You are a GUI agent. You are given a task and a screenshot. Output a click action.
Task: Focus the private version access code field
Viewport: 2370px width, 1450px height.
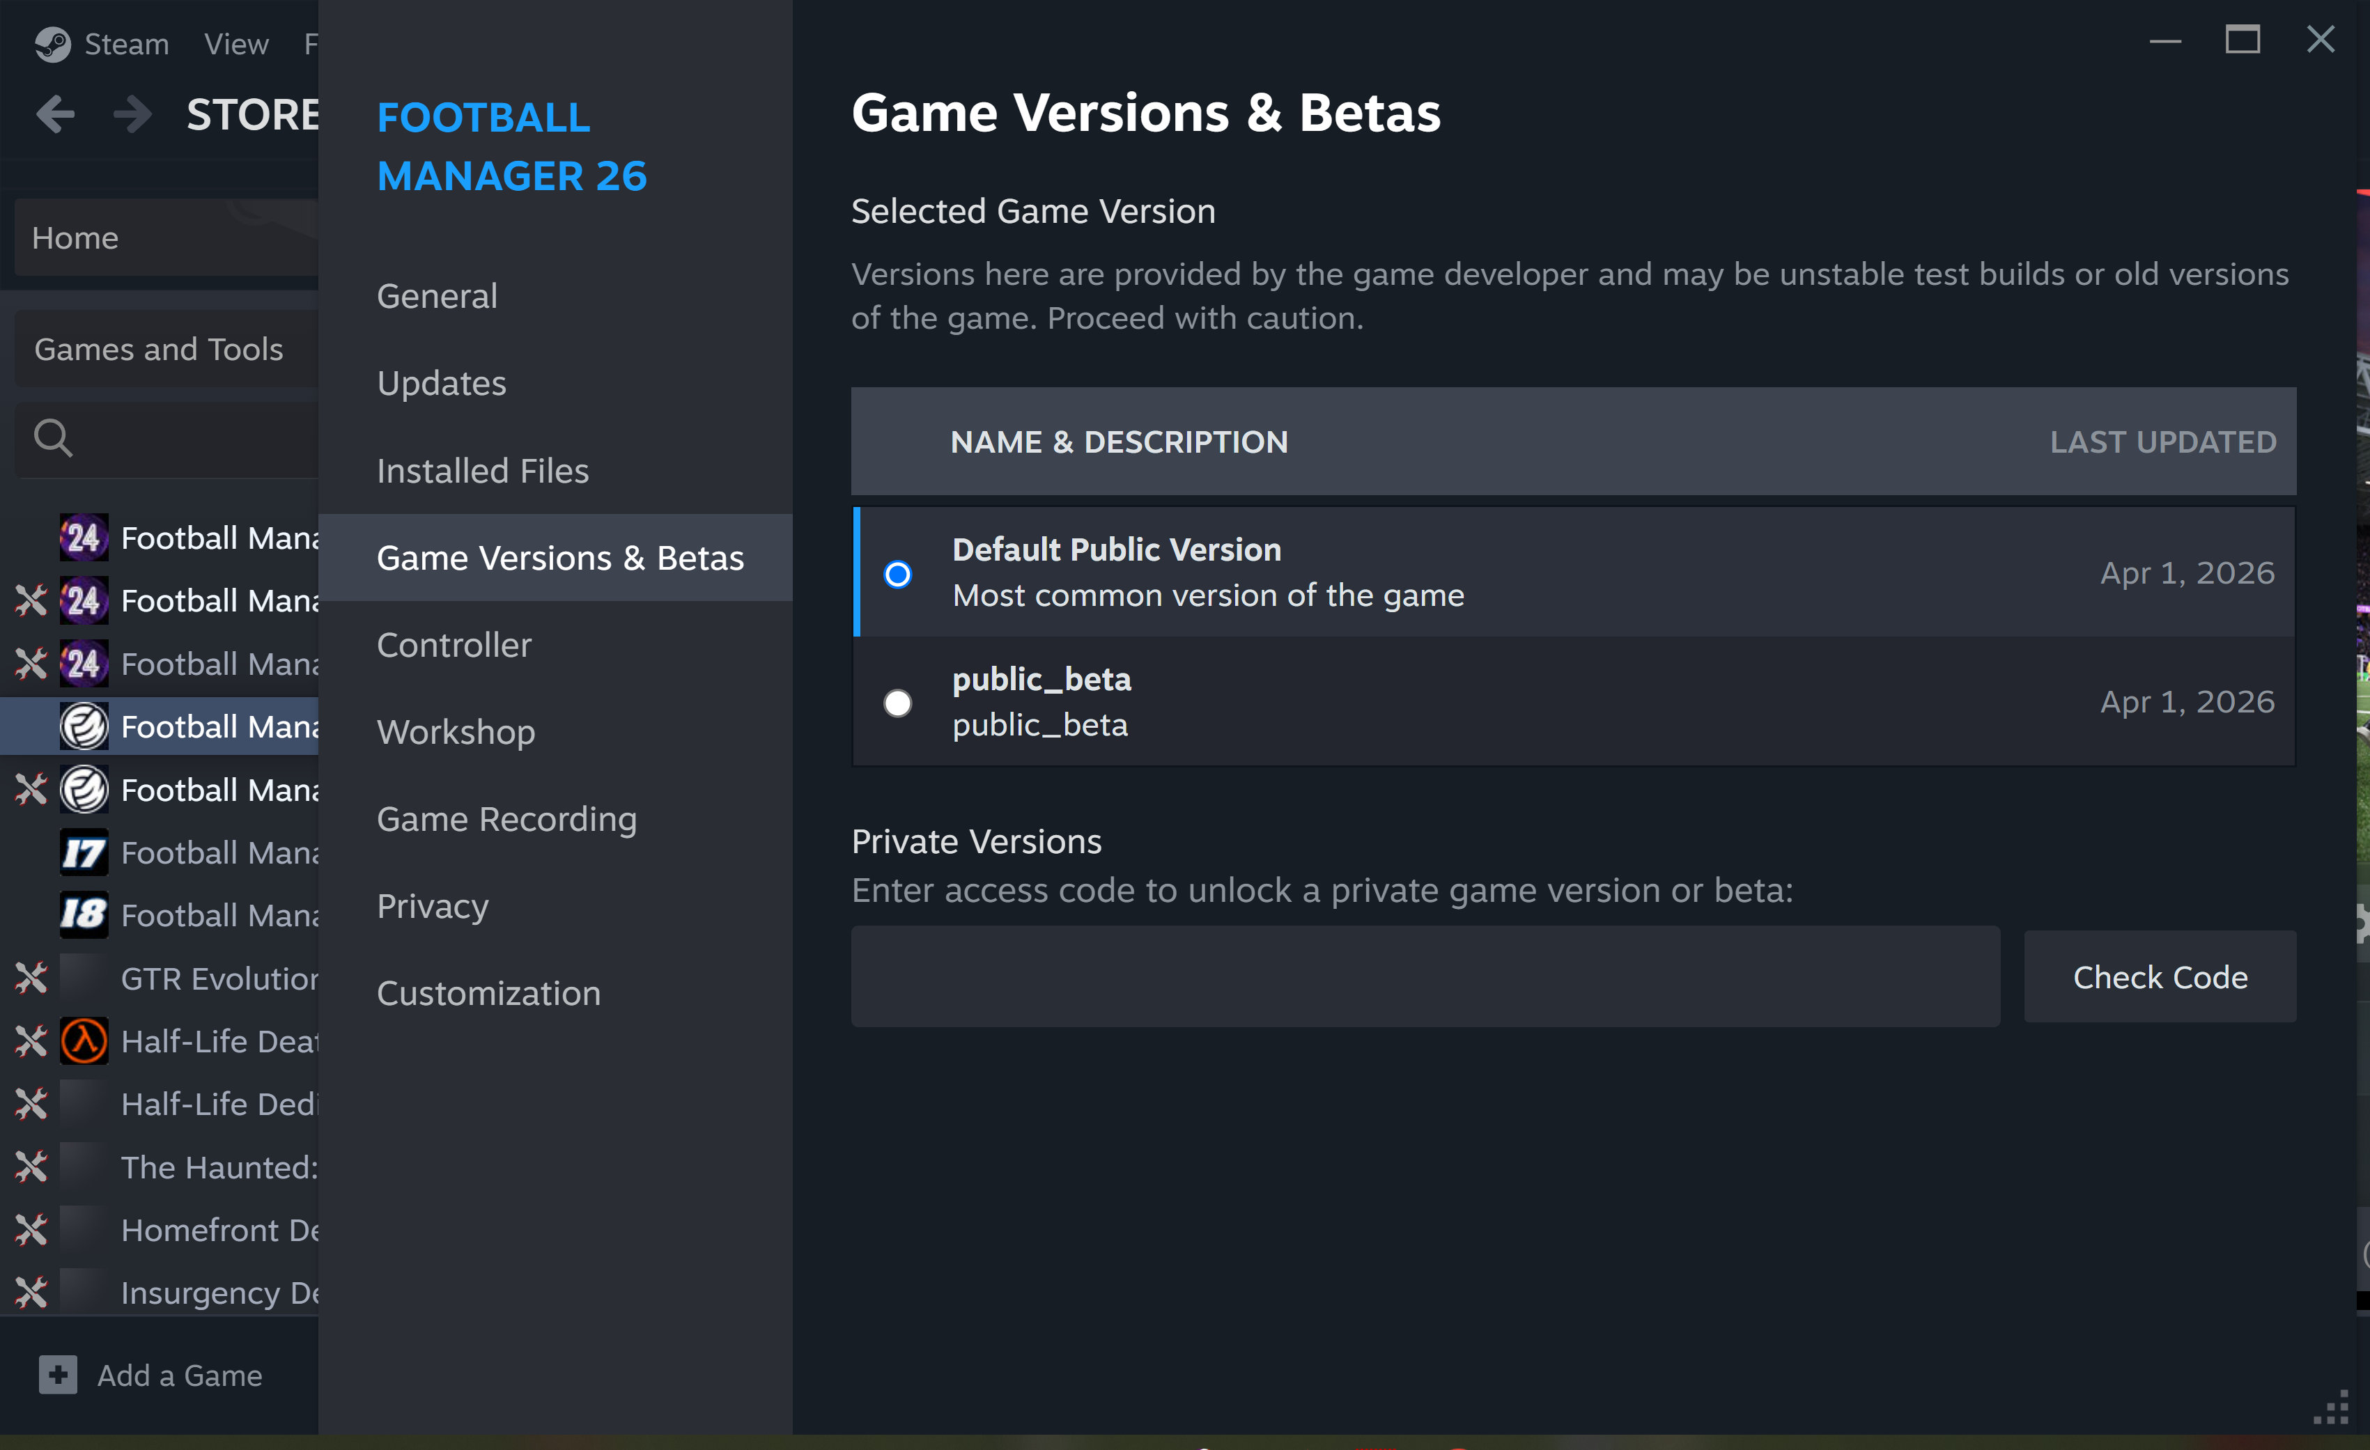(1425, 977)
